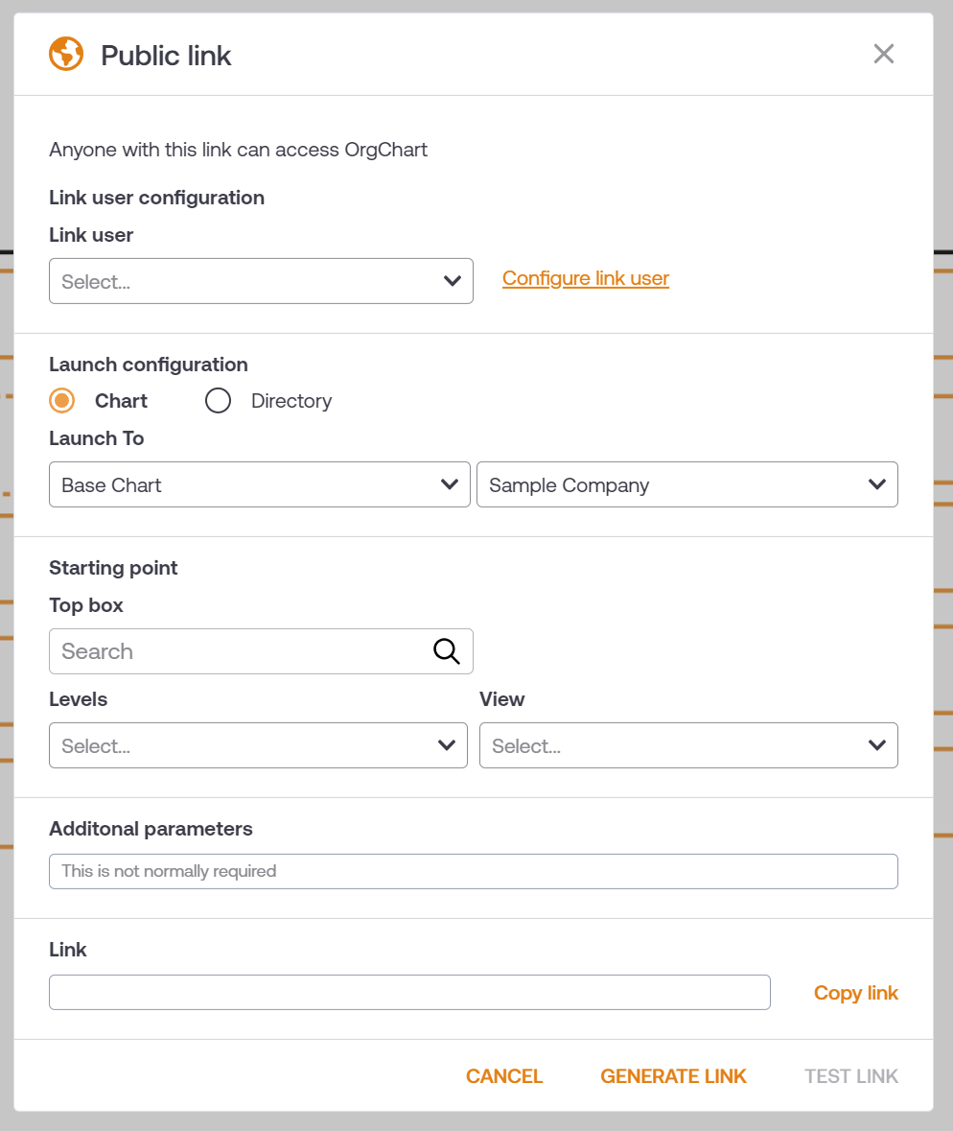Click the Sample Company dropdown chevron
953x1131 pixels.
876,484
